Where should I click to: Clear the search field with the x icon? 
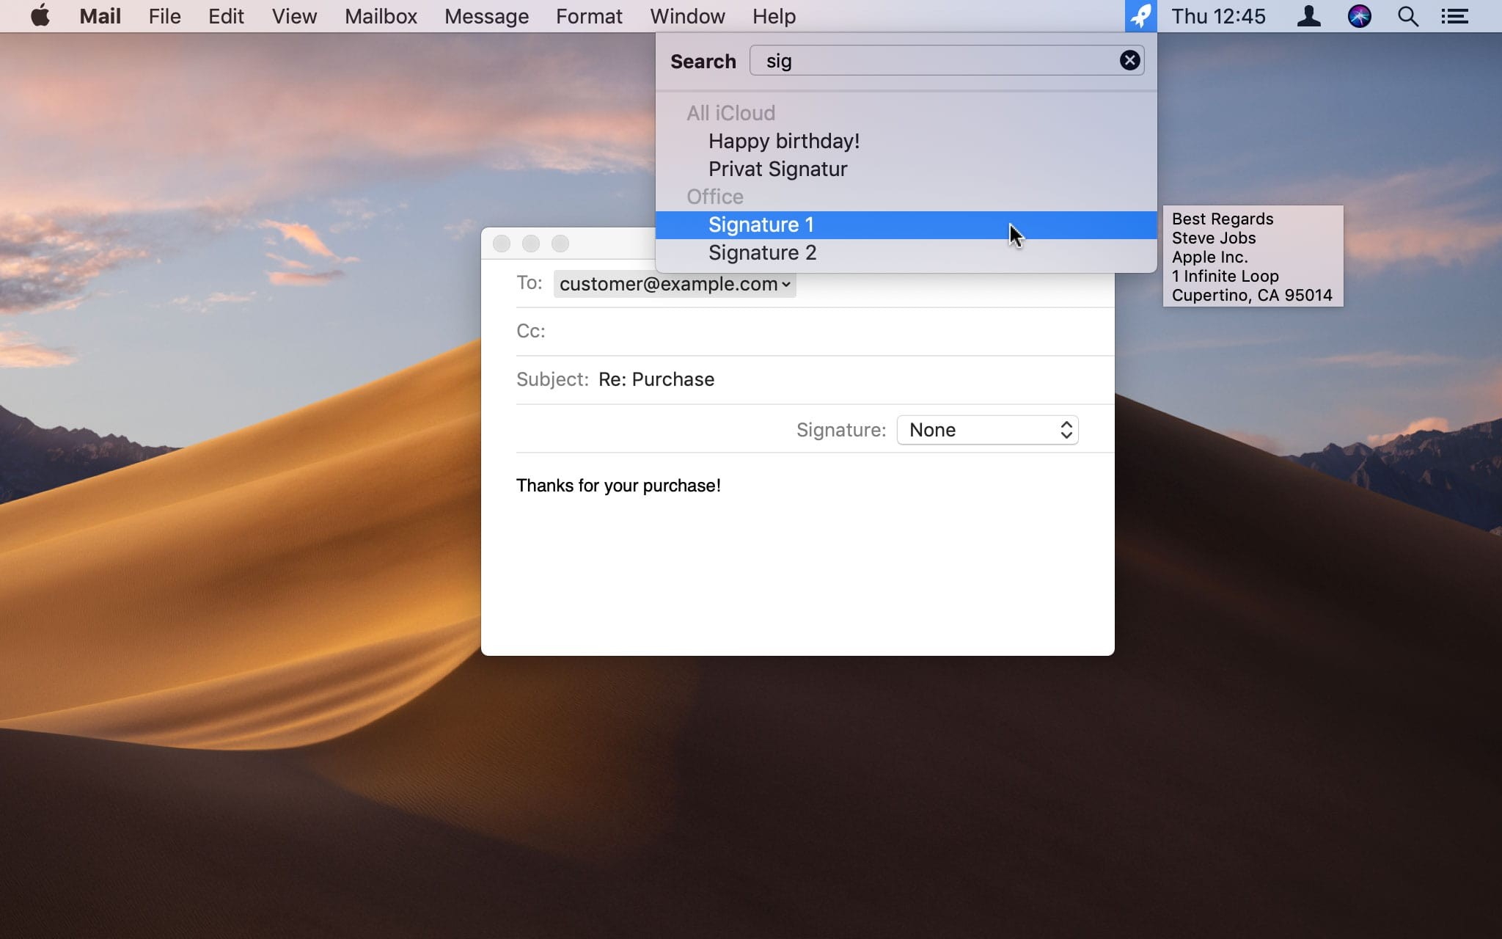pos(1129,60)
